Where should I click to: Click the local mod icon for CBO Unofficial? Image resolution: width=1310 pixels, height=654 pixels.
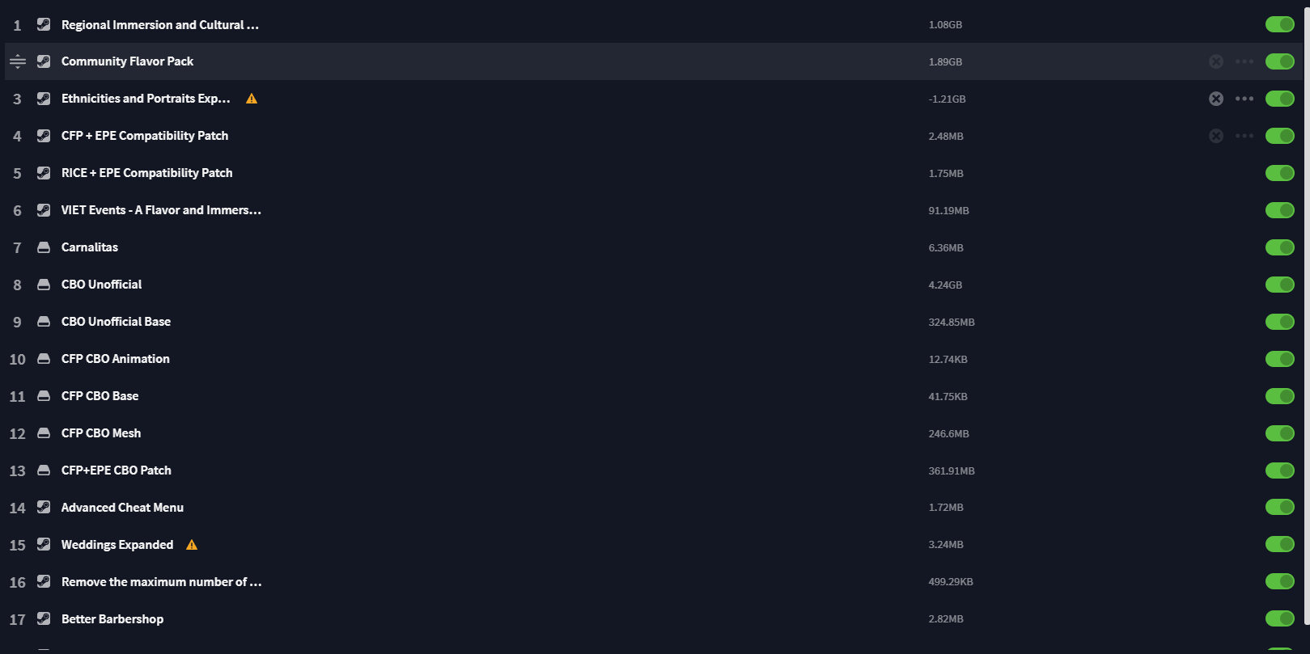pyautogui.click(x=44, y=285)
